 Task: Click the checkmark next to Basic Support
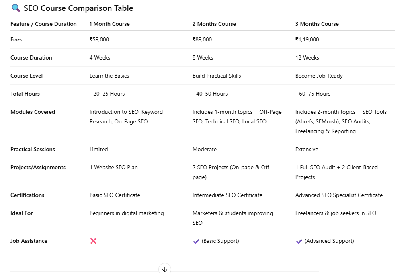(x=196, y=241)
